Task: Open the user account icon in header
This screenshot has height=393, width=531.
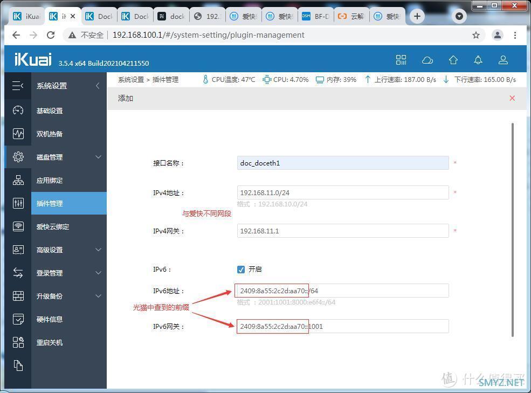Action: (x=503, y=60)
